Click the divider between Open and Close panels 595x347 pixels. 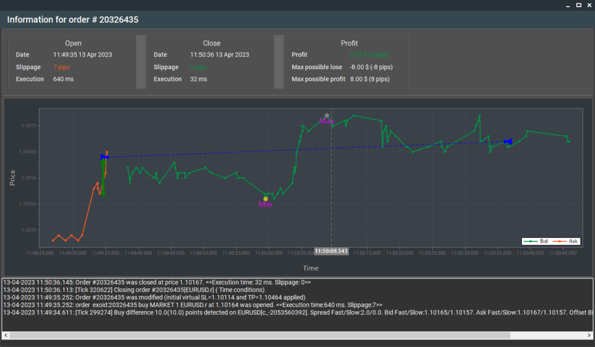tap(141, 62)
